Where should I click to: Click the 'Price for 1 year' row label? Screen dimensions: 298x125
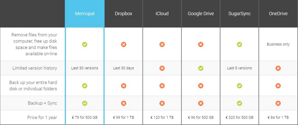(x=42, y=117)
